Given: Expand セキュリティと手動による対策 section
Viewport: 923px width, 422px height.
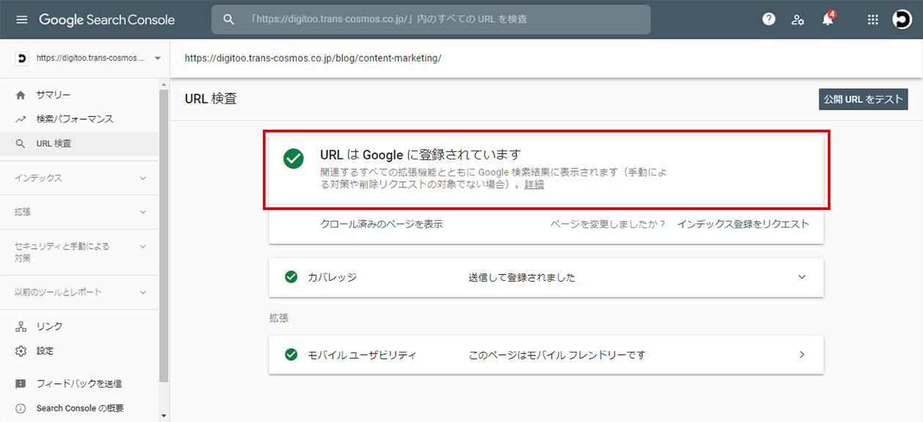Looking at the screenshot, I should pos(81,252).
